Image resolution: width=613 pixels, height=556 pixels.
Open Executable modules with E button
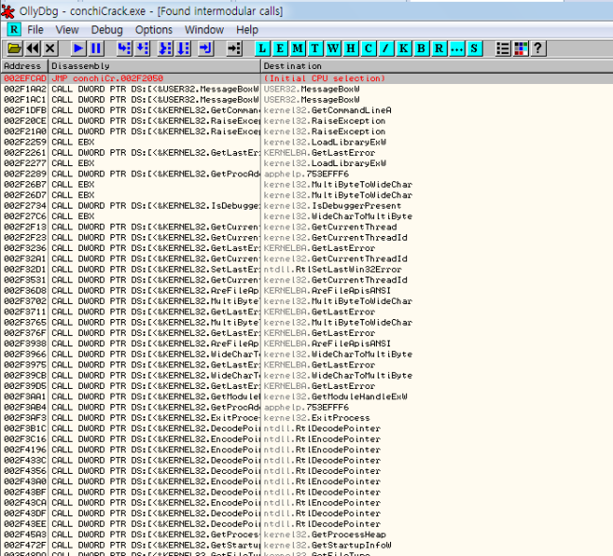pos(281,48)
